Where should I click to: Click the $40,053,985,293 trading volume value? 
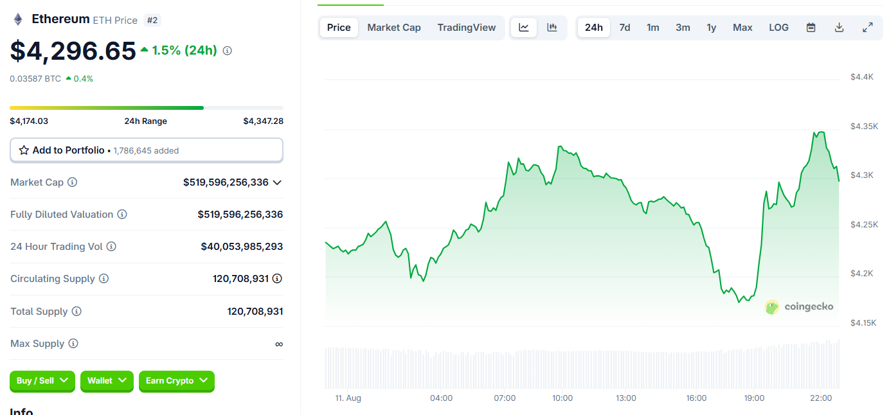pyautogui.click(x=242, y=247)
